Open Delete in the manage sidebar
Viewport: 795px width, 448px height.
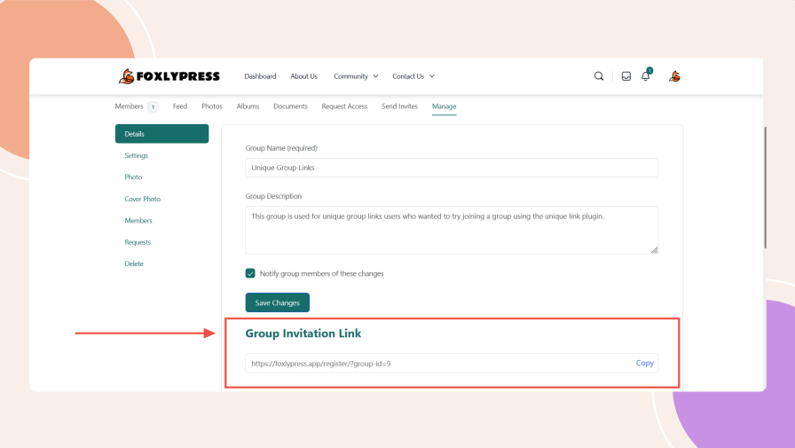click(134, 263)
